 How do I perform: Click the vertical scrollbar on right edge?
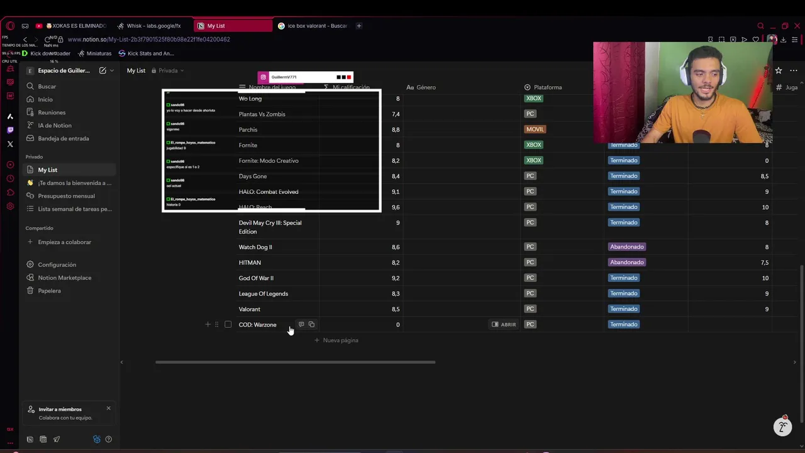pos(801,343)
